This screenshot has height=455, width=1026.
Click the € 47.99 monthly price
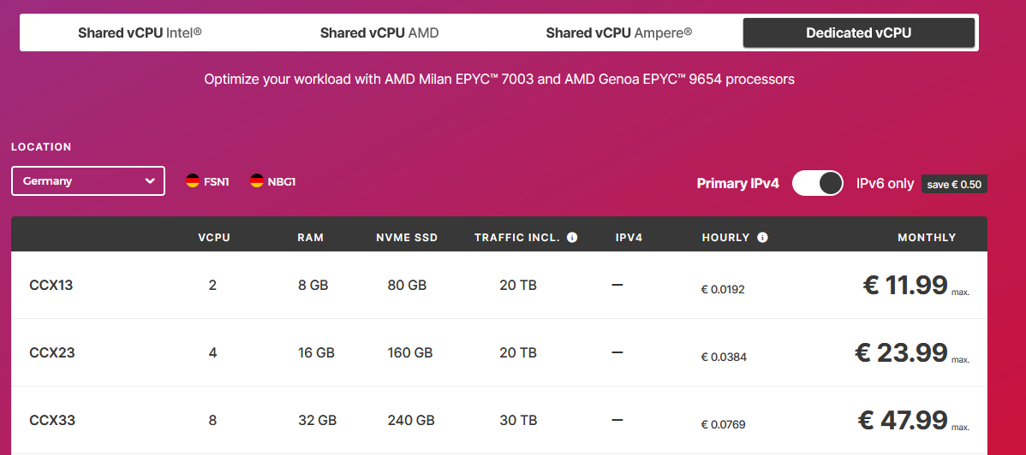click(x=903, y=420)
